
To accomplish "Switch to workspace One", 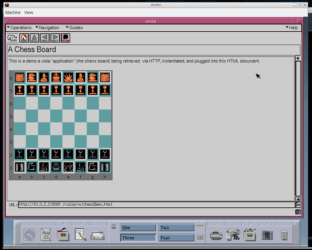I will tap(138, 228).
